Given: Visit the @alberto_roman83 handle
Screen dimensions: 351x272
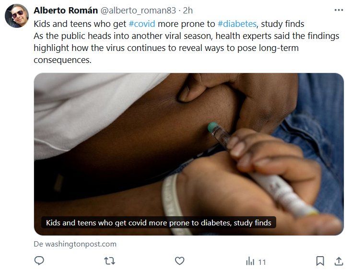Looking at the screenshot, I should pos(138,11).
